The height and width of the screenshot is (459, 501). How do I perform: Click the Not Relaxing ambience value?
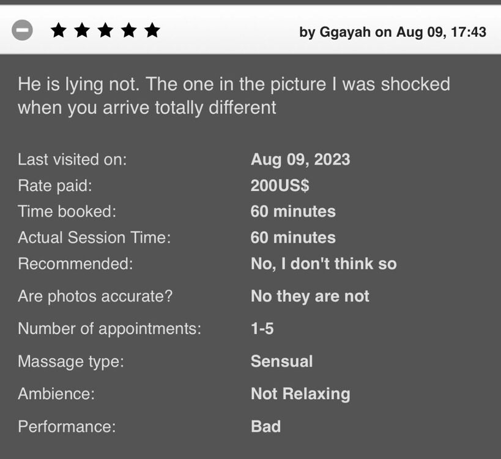(x=300, y=394)
